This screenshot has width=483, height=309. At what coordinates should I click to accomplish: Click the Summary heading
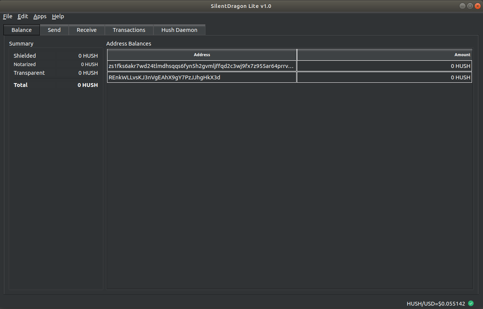pyautogui.click(x=21, y=44)
